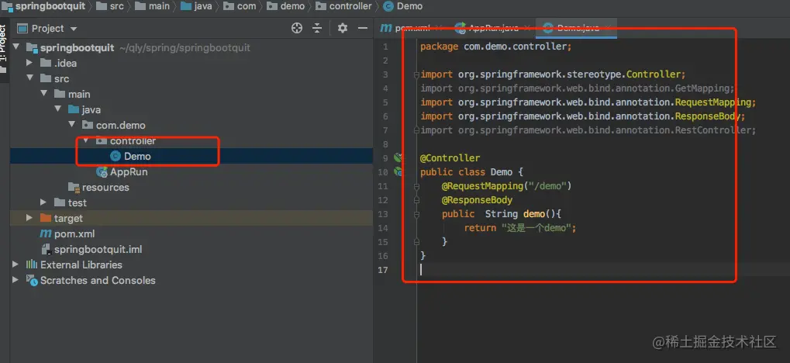Click 'java' in the breadcrumb bar
790x363 pixels.
click(203, 6)
